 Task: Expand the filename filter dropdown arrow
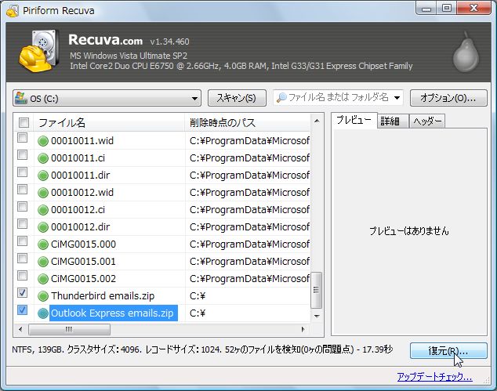[397, 98]
